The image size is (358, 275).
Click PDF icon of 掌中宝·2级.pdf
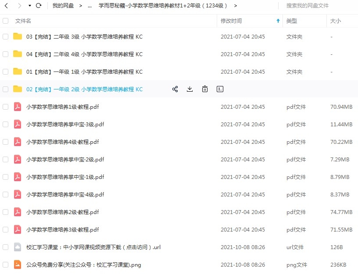point(18,159)
